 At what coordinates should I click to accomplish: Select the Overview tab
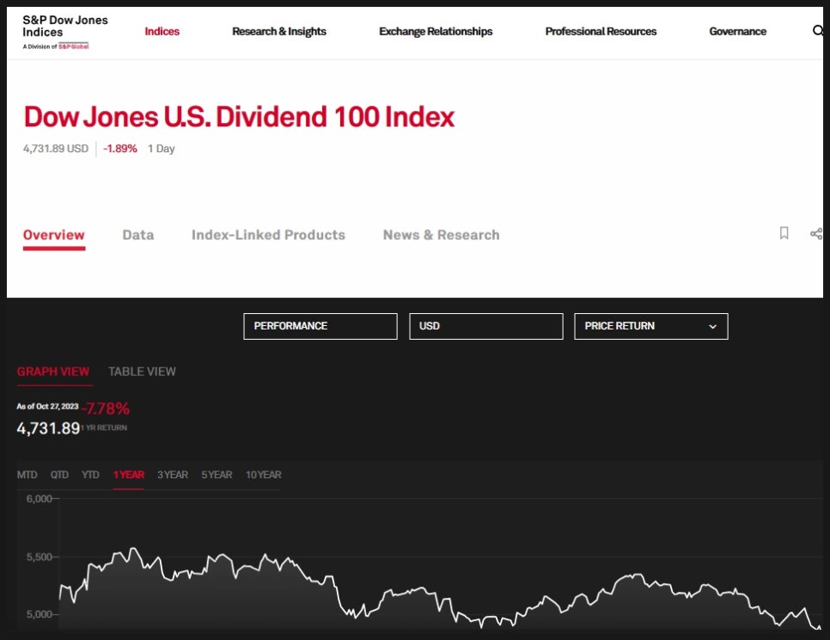54,235
